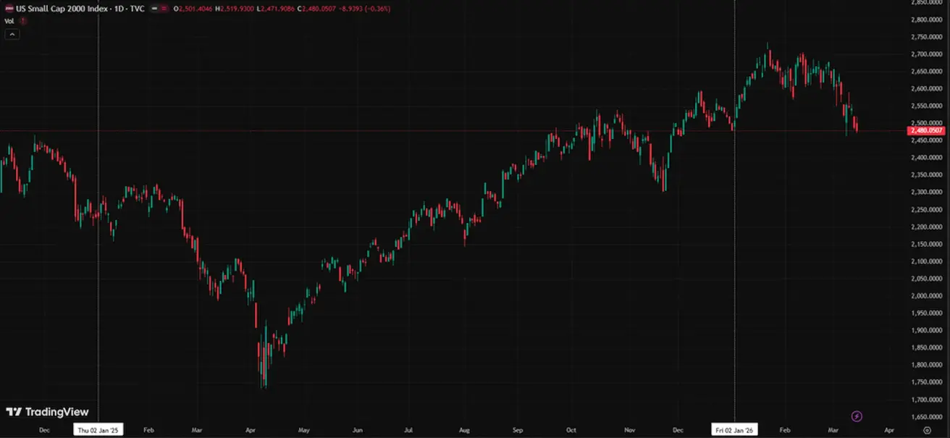Click the purple lightning bolt icon
Viewport: 950px width, 438px height.
[857, 416]
